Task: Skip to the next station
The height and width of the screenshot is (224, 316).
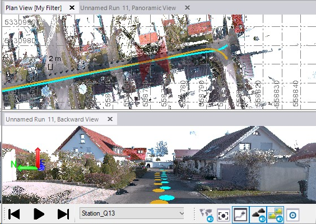Action: [63, 214]
